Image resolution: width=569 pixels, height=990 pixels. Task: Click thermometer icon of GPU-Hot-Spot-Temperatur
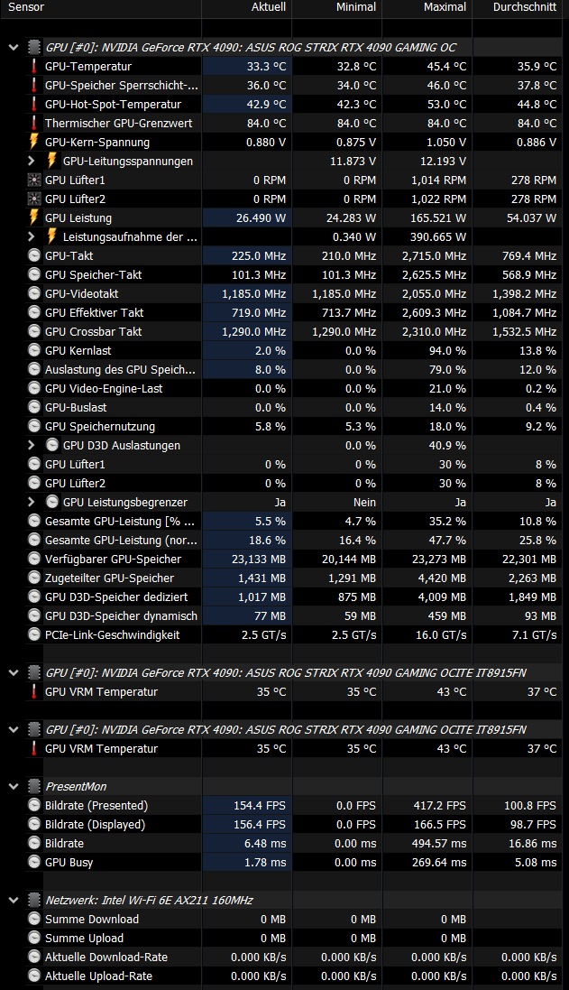point(34,104)
